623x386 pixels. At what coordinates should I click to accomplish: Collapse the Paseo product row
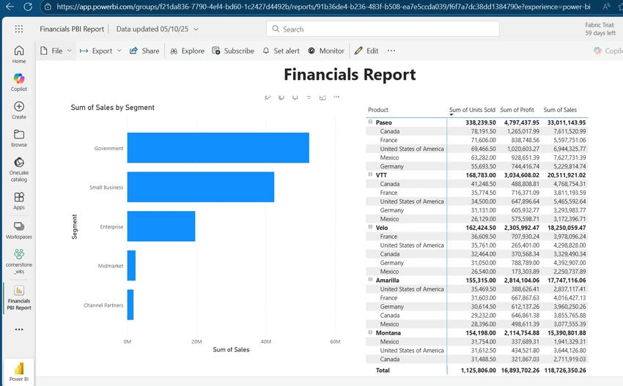click(x=370, y=122)
